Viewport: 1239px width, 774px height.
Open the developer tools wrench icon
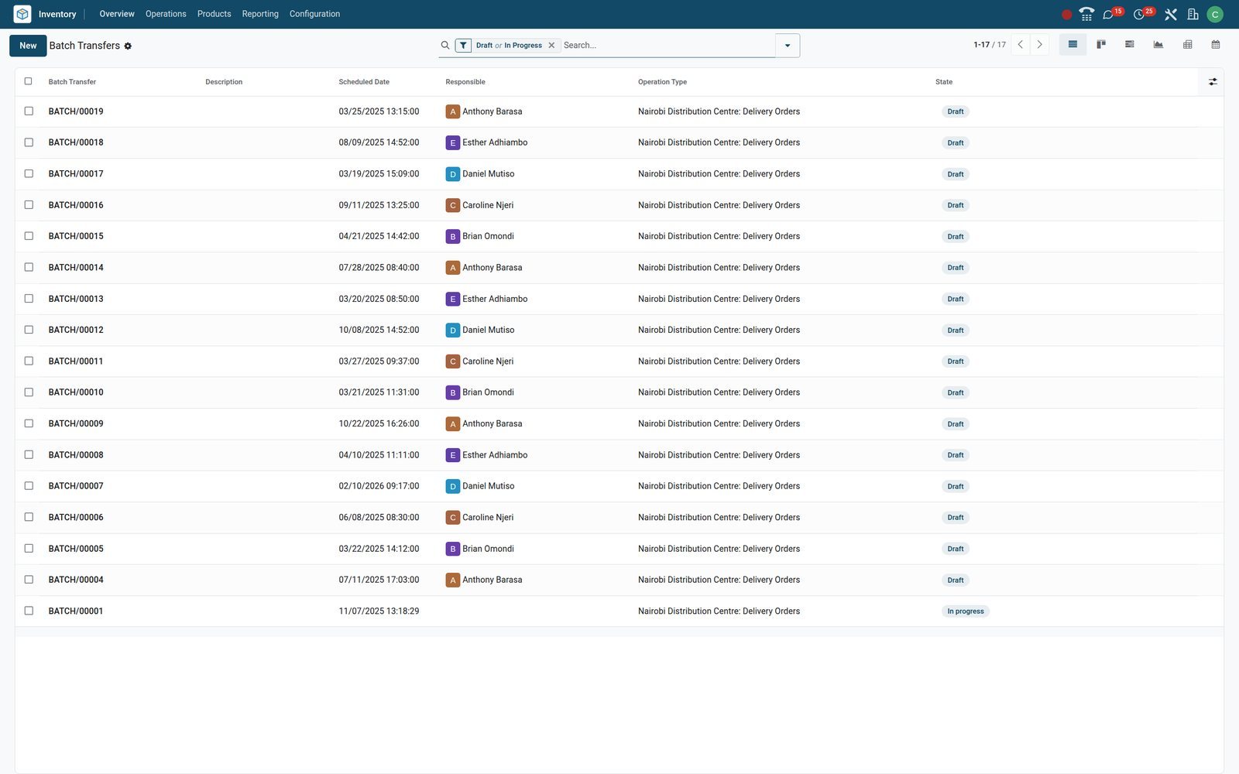(1171, 14)
